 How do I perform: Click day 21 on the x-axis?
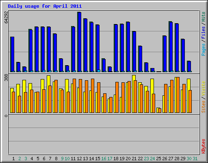click(134, 159)
